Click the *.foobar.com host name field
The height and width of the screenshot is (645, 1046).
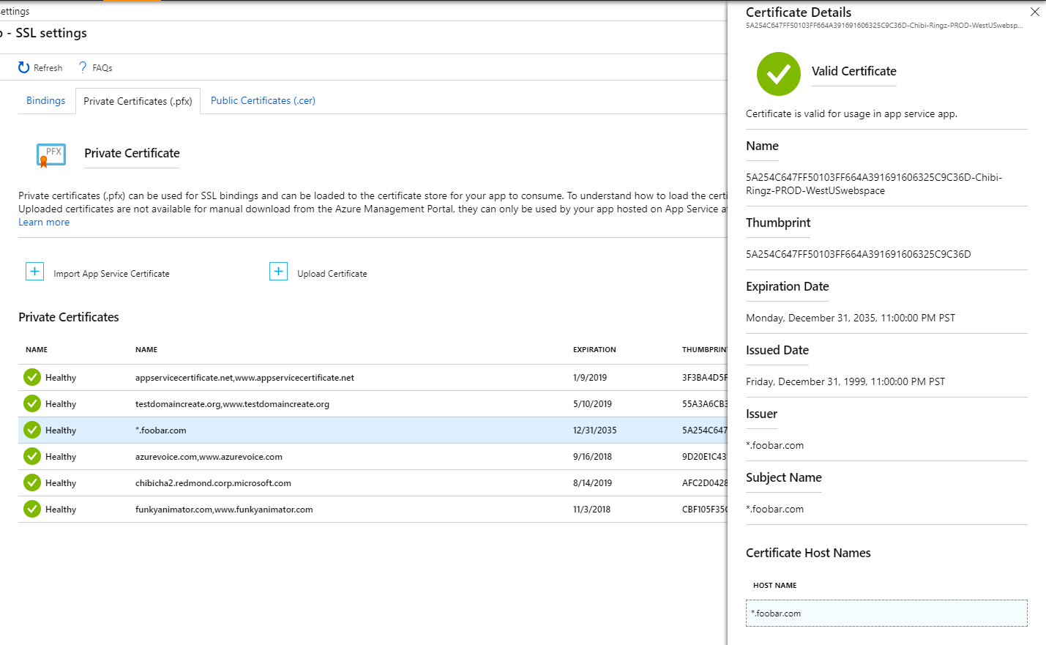[x=886, y=614]
